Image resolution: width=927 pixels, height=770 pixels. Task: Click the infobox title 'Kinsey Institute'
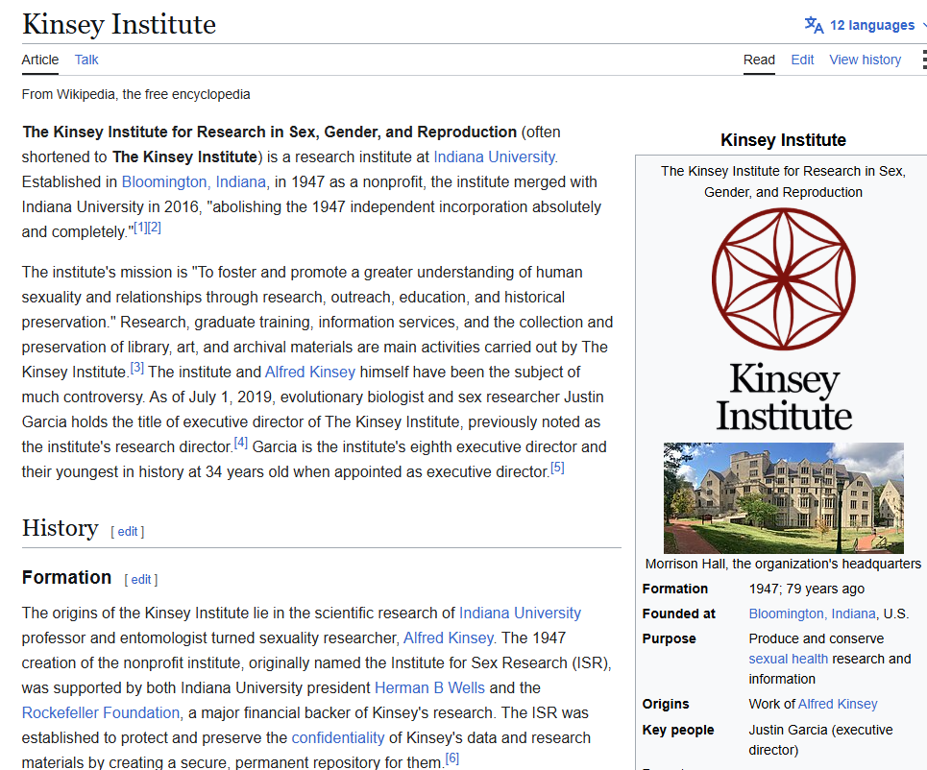(783, 140)
